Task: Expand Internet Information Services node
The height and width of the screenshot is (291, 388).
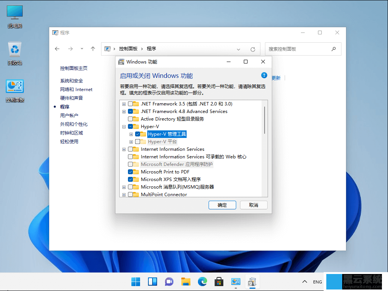Action: click(x=124, y=149)
